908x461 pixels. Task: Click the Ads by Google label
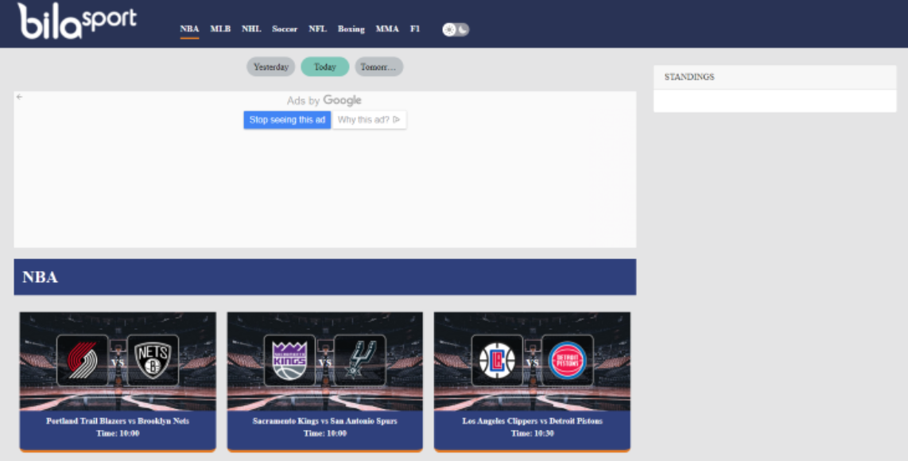coord(324,101)
